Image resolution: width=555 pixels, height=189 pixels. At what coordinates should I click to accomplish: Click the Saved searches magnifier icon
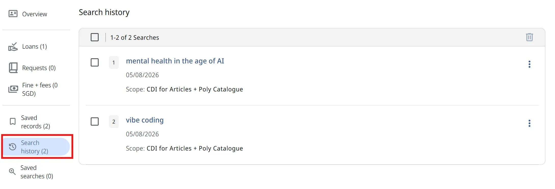12,172
